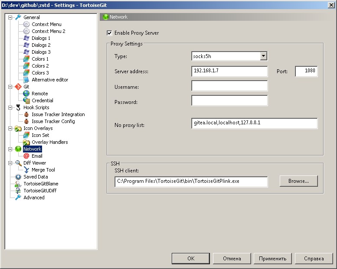Click the Dialogs 3 windows icon
This screenshot has height=269, width=337.
tap(26, 52)
